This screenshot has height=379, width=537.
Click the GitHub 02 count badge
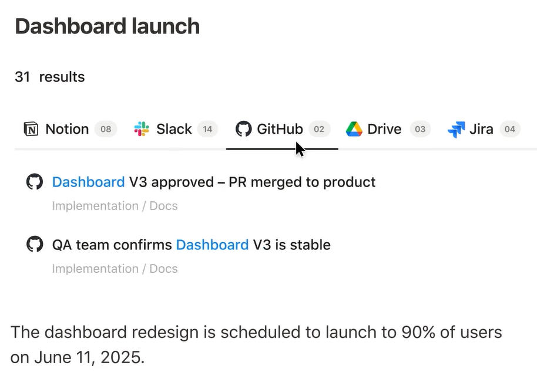pyautogui.click(x=319, y=129)
